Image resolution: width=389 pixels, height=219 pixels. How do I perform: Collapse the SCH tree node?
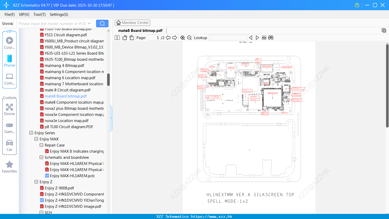tap(41, 212)
